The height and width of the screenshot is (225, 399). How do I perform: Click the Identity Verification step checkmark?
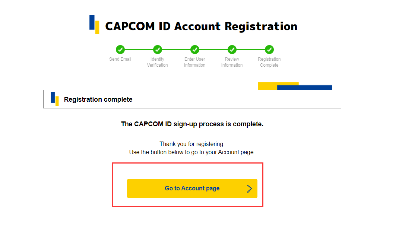coord(158,50)
